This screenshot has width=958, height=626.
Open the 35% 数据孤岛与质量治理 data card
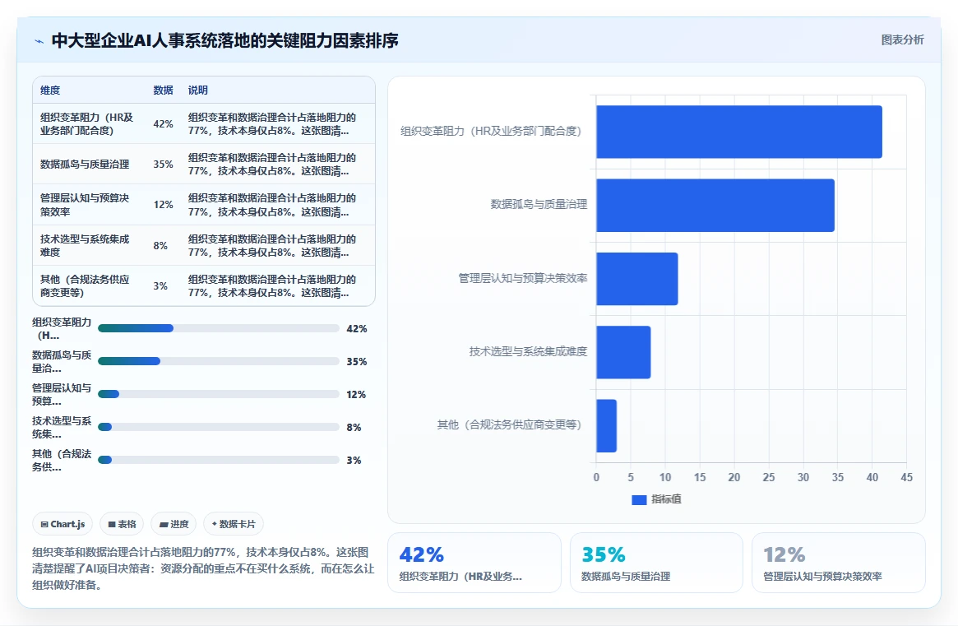[656, 563]
